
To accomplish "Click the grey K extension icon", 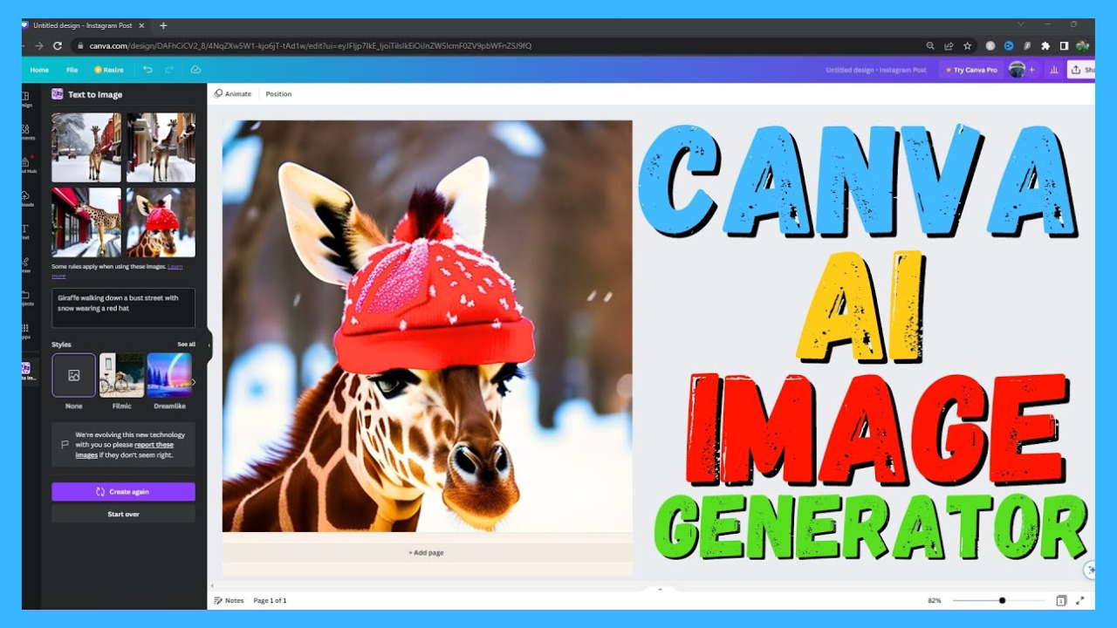I will point(990,45).
